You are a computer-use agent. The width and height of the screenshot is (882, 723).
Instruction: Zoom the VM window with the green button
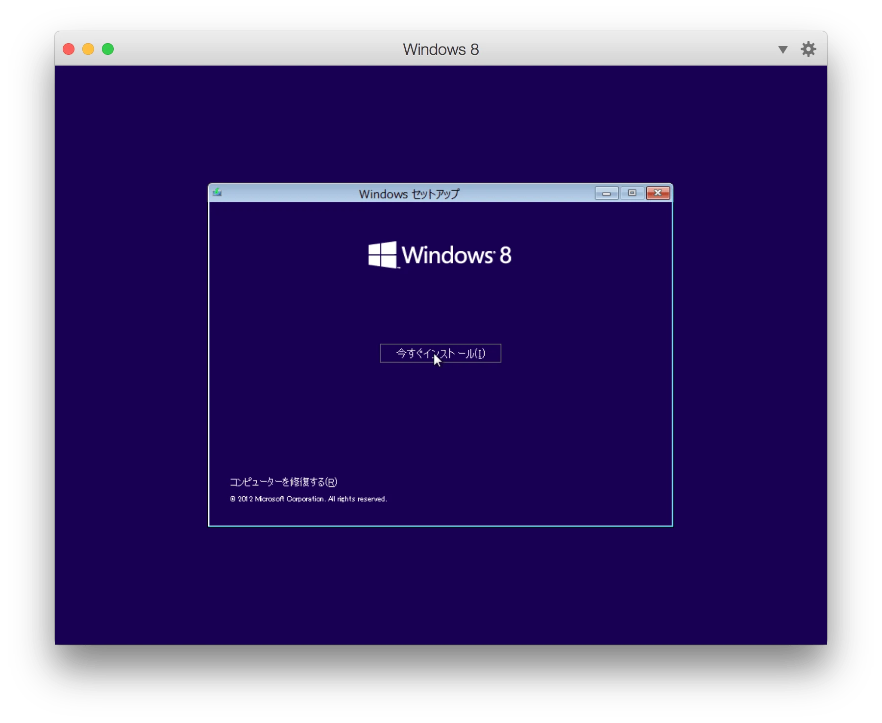click(x=108, y=49)
